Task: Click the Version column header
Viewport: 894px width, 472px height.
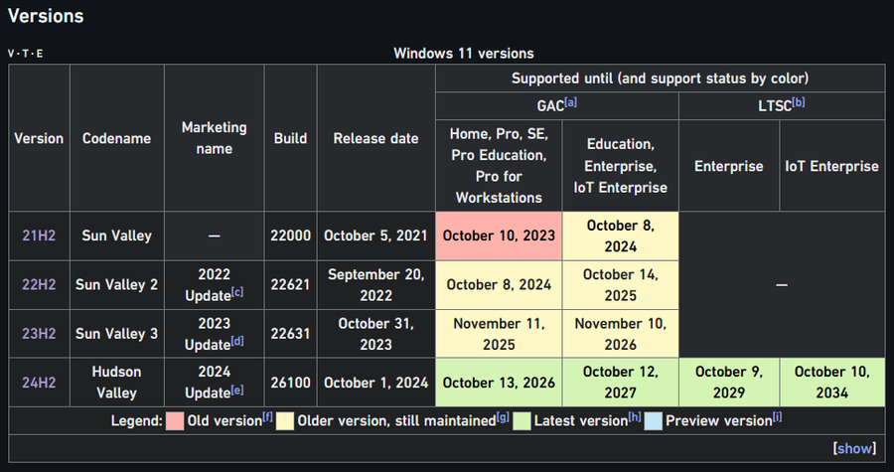Action: [39, 138]
